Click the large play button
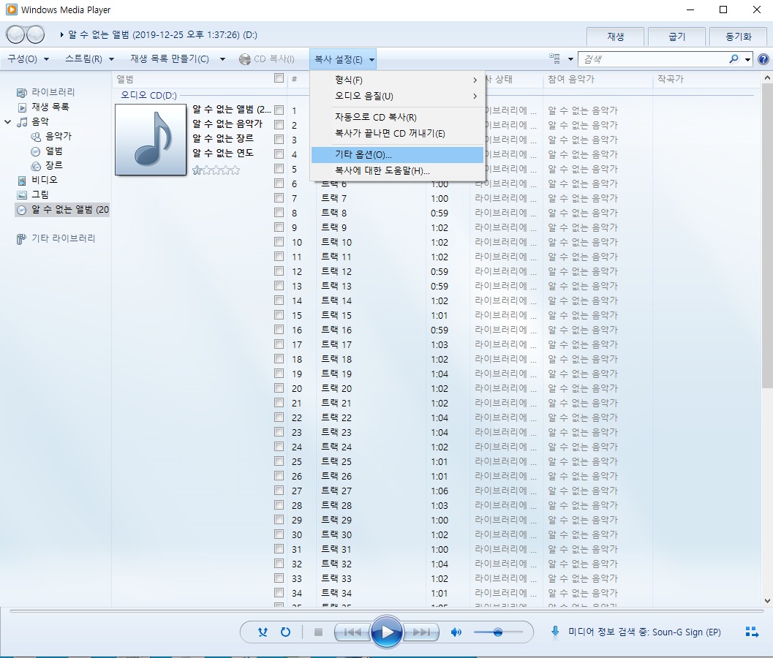 coord(386,632)
